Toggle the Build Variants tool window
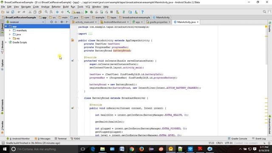This screenshot has height=153, width=272. click(2, 107)
